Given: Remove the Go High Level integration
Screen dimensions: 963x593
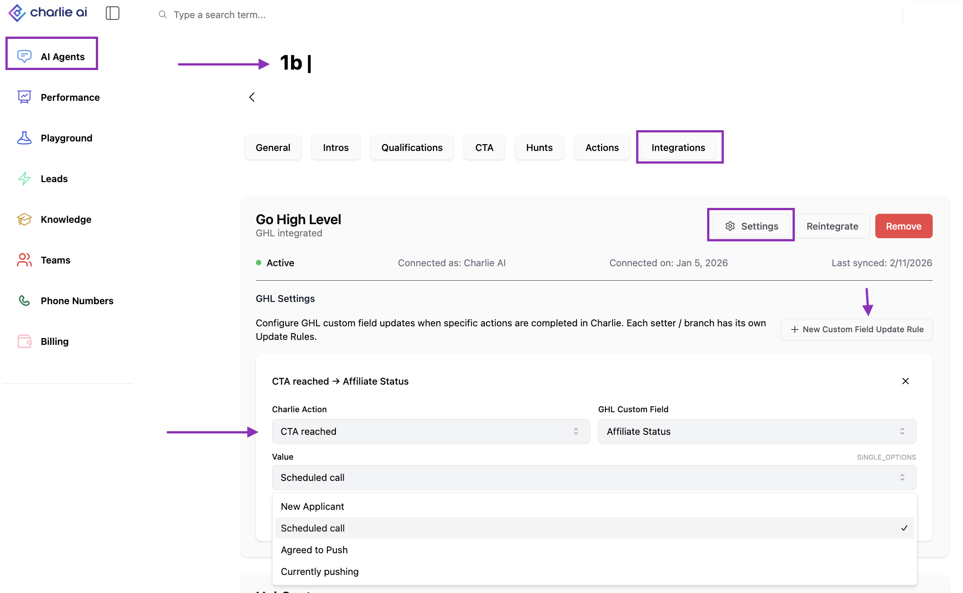Looking at the screenshot, I should [904, 226].
